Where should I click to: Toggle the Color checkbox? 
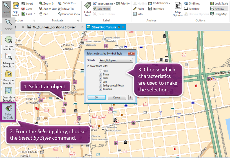101,78
